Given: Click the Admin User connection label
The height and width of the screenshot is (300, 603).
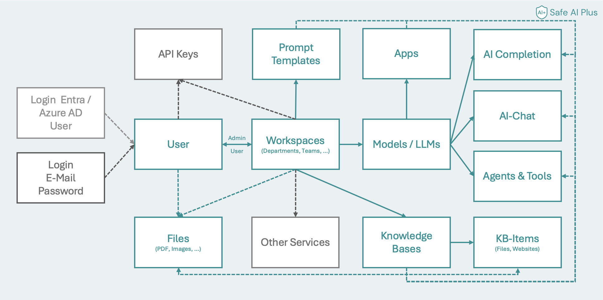Looking at the screenshot, I should [237, 144].
